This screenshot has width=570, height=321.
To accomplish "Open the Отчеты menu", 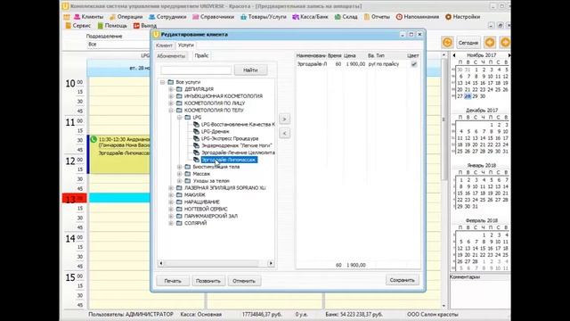I will click(x=377, y=17).
